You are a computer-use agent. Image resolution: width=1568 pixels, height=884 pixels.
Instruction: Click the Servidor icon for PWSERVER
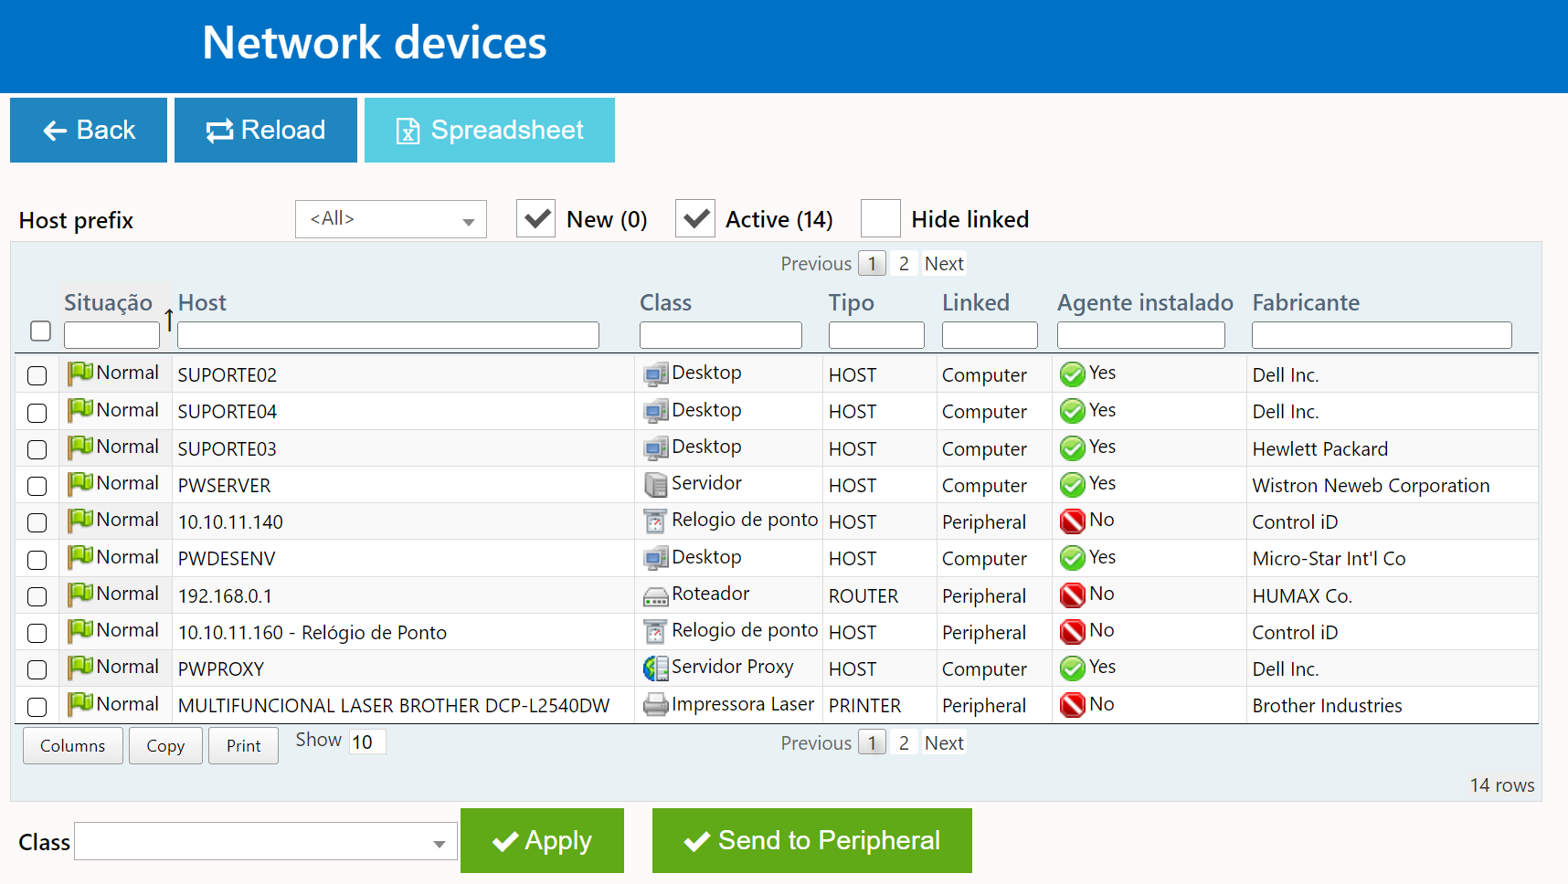tap(655, 485)
